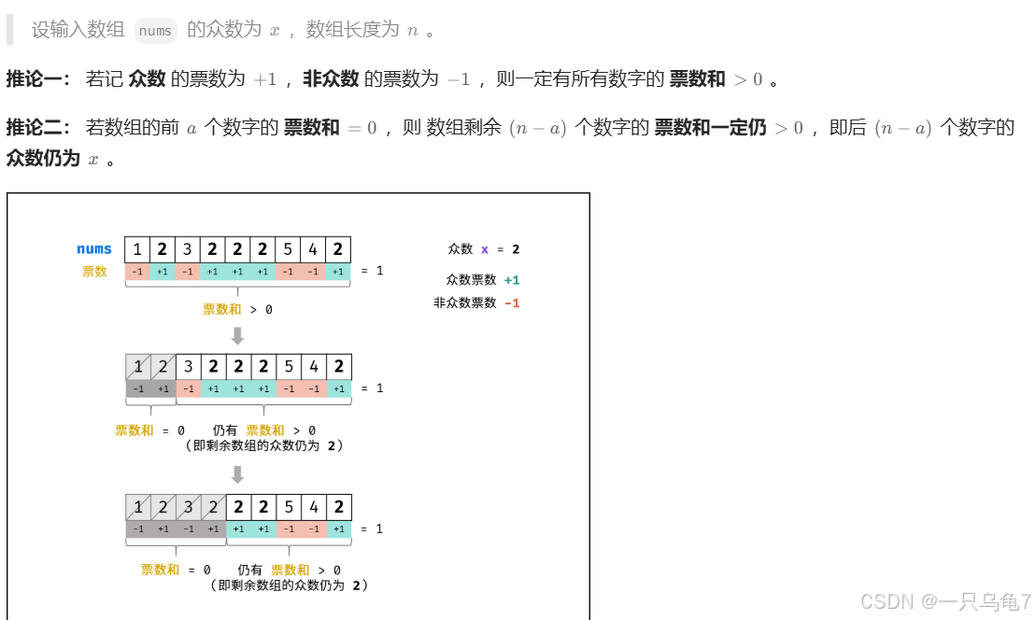
Task: Toggle the +1 vote cell under the last 2
Action: point(340,274)
